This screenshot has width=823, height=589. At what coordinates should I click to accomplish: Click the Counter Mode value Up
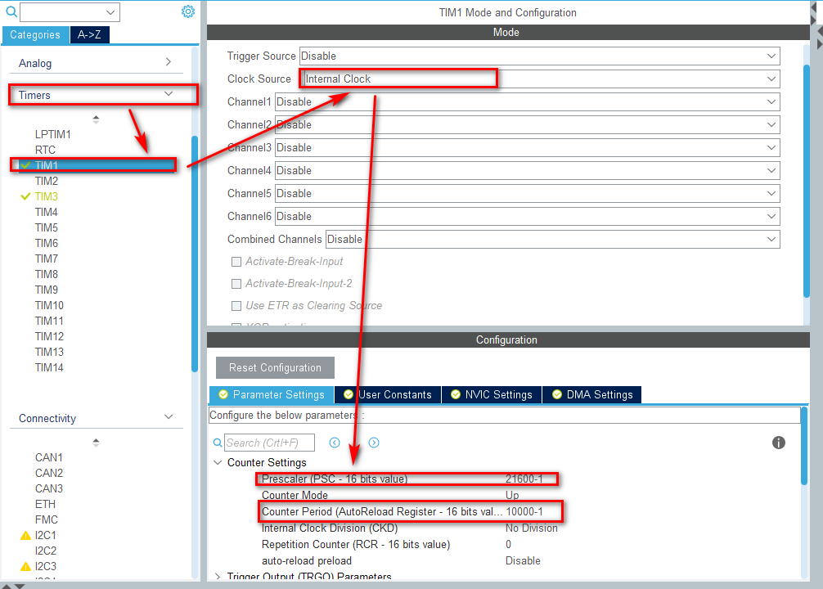click(x=512, y=495)
